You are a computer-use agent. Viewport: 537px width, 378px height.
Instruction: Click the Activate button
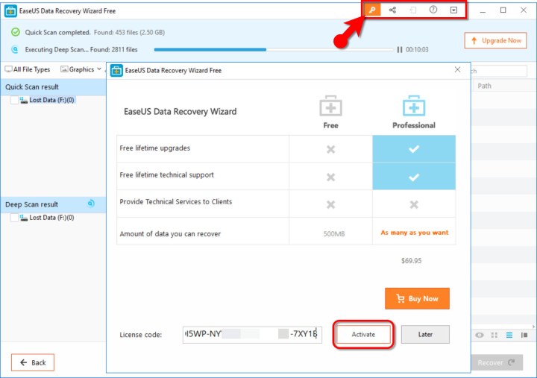pyautogui.click(x=363, y=335)
